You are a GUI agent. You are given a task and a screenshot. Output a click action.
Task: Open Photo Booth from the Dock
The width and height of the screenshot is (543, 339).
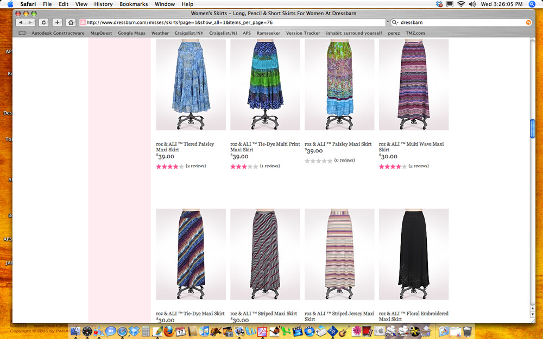(367, 331)
